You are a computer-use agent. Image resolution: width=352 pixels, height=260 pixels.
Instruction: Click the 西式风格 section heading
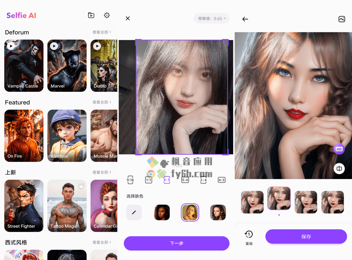(16, 242)
